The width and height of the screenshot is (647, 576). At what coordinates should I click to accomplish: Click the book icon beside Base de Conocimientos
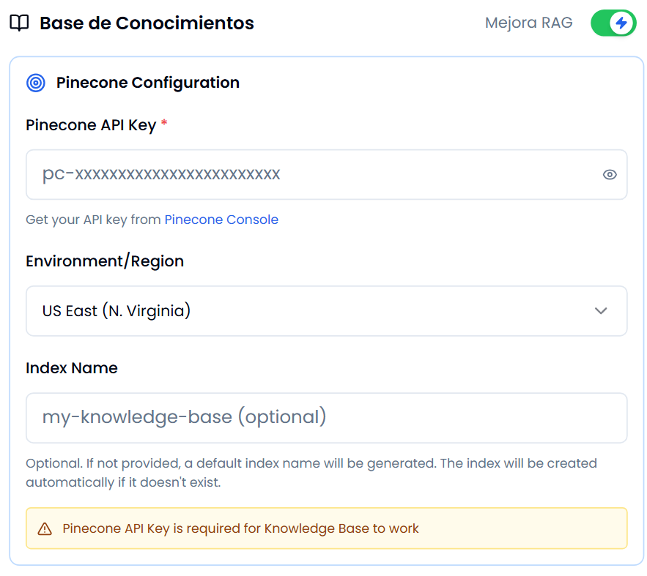(x=19, y=23)
